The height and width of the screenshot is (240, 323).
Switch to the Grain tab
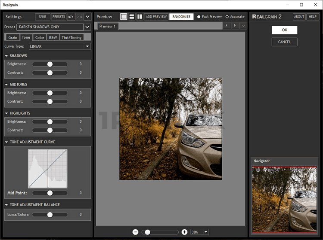pyautogui.click(x=12, y=37)
